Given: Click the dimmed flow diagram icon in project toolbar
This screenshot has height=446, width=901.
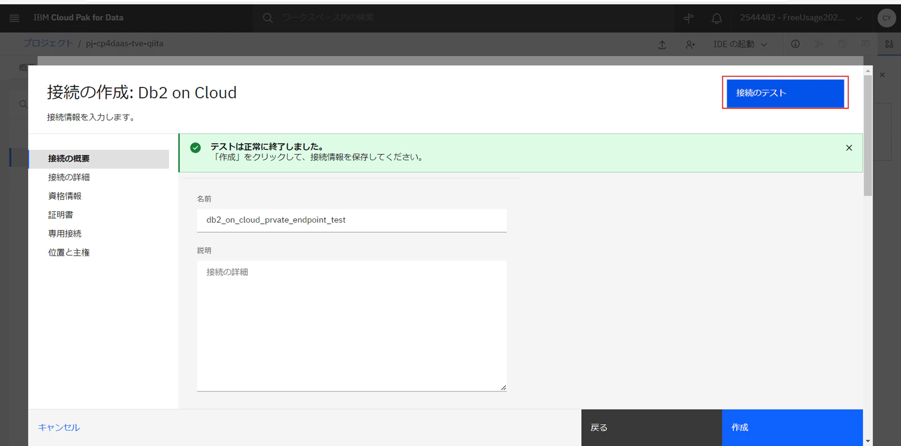Looking at the screenshot, I should click(819, 44).
